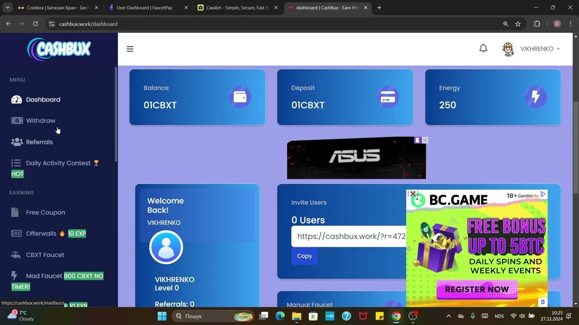Viewport: 579px width, 325px height.
Task: Close the Cwallet browser tab
Action: (x=275, y=8)
